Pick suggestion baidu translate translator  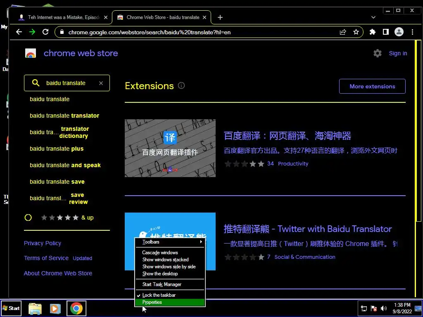[x=64, y=116]
